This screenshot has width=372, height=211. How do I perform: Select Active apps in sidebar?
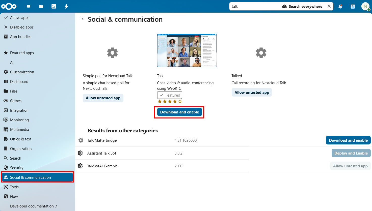pos(20,18)
